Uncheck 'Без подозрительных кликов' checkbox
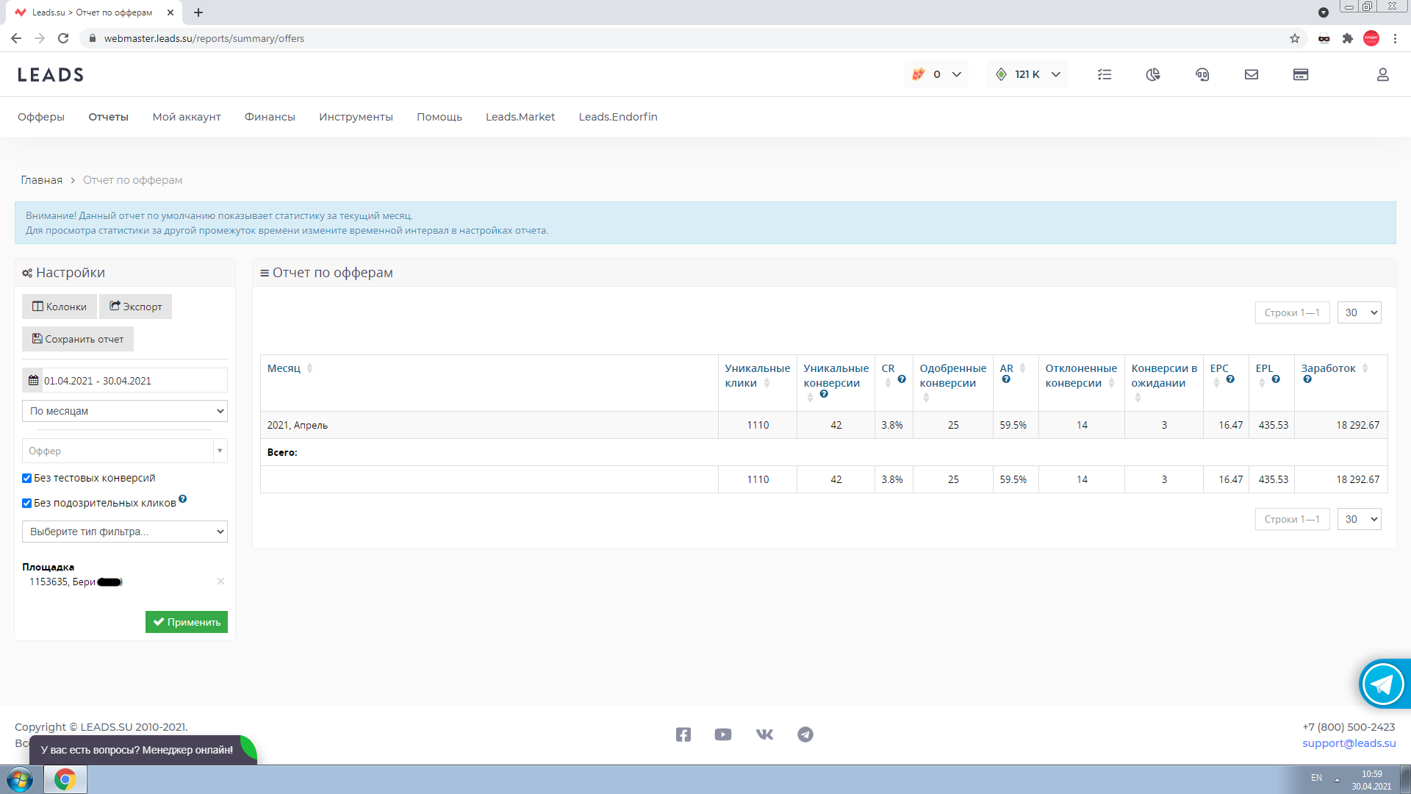The height and width of the screenshot is (794, 1411). (x=27, y=503)
